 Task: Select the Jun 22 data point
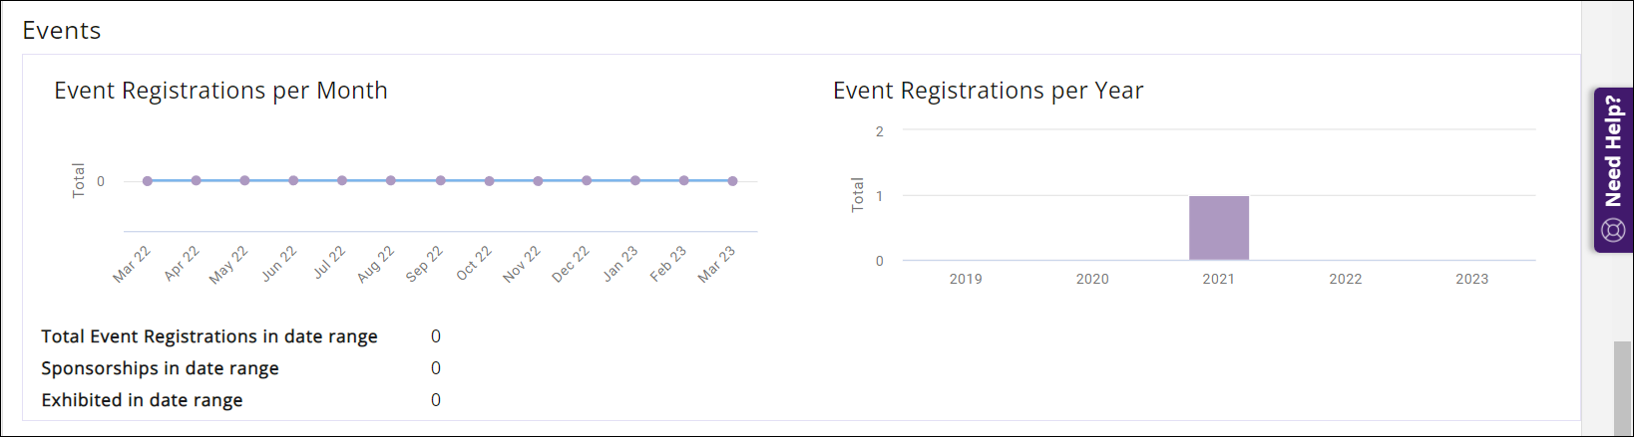(x=293, y=180)
